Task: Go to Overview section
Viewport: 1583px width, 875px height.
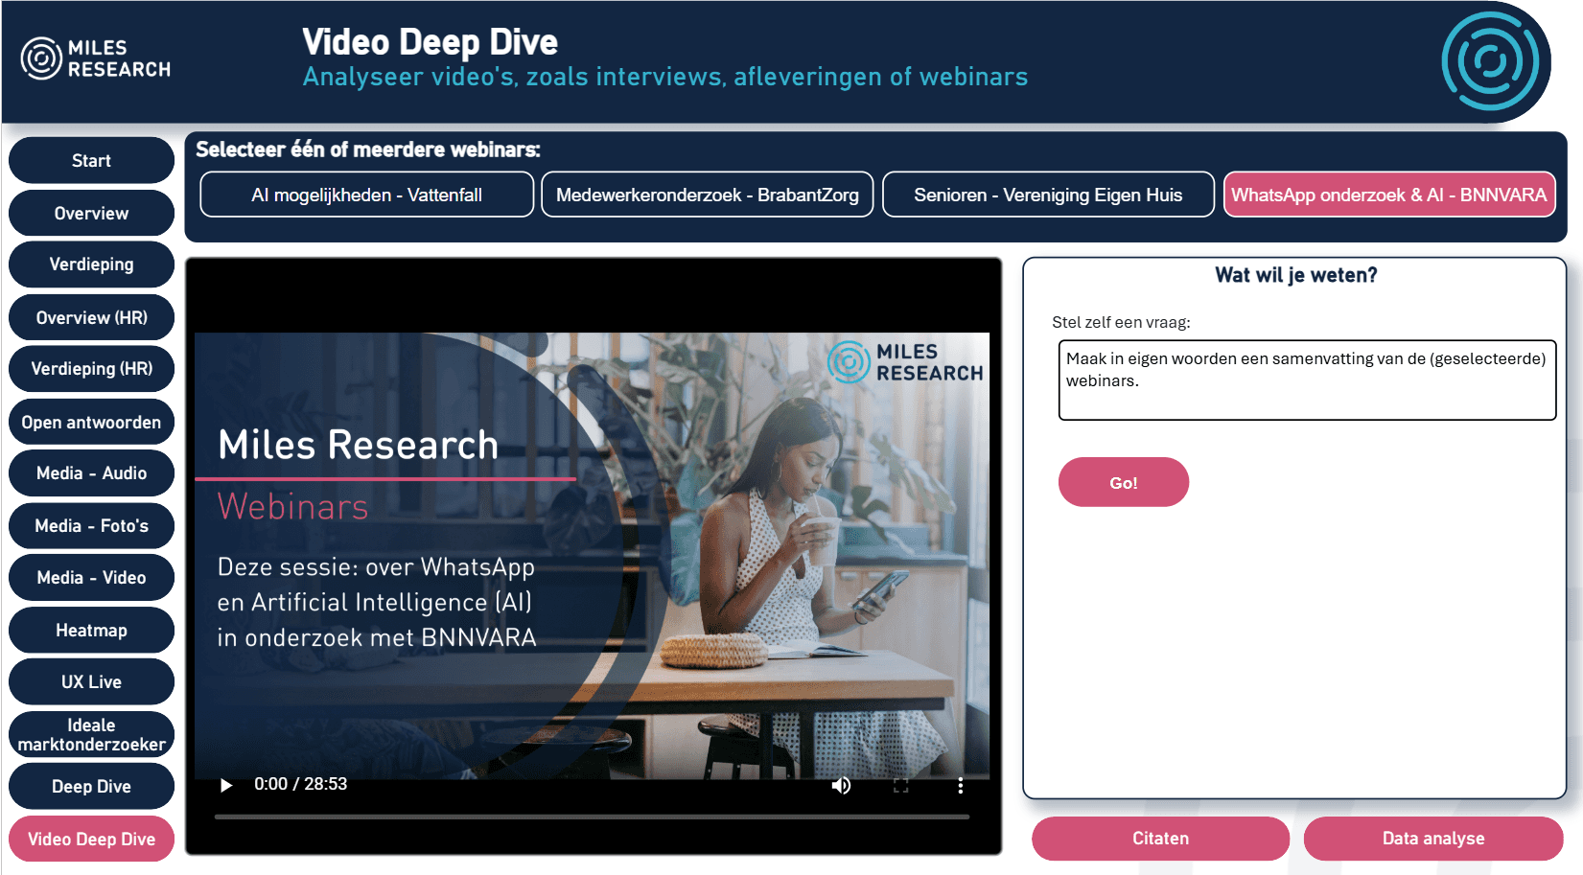Action: (91, 213)
